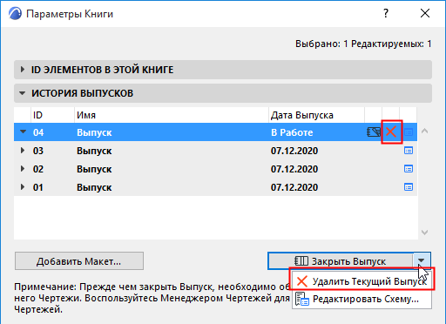Collapse the issue 04 row

click(23, 132)
